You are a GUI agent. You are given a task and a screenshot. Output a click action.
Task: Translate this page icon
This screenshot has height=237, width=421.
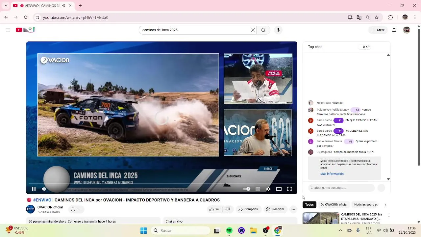coord(359,17)
